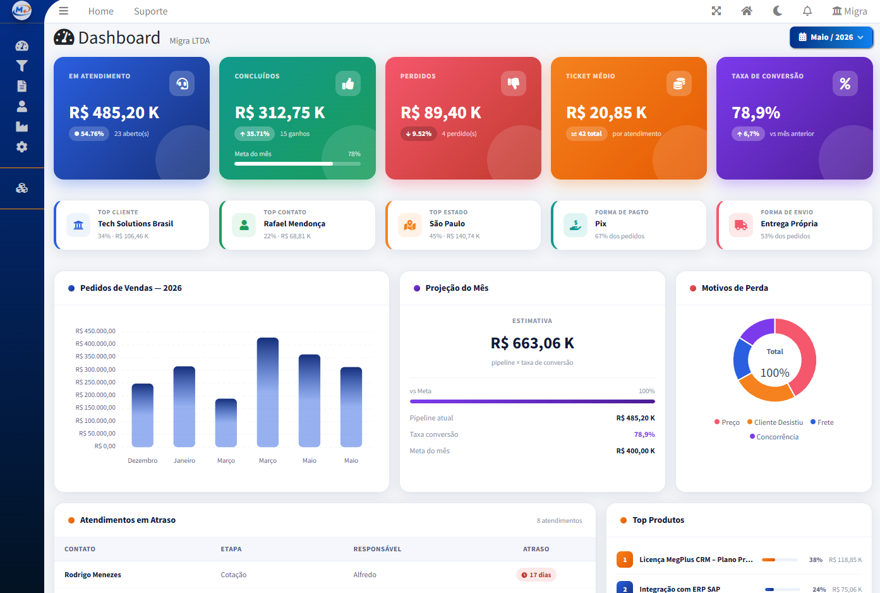Click the RESPONSÁVEL column header
Screen dimensions: 880x593
coord(377,549)
